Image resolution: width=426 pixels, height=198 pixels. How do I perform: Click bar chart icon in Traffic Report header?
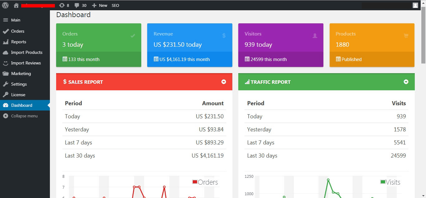(247, 82)
